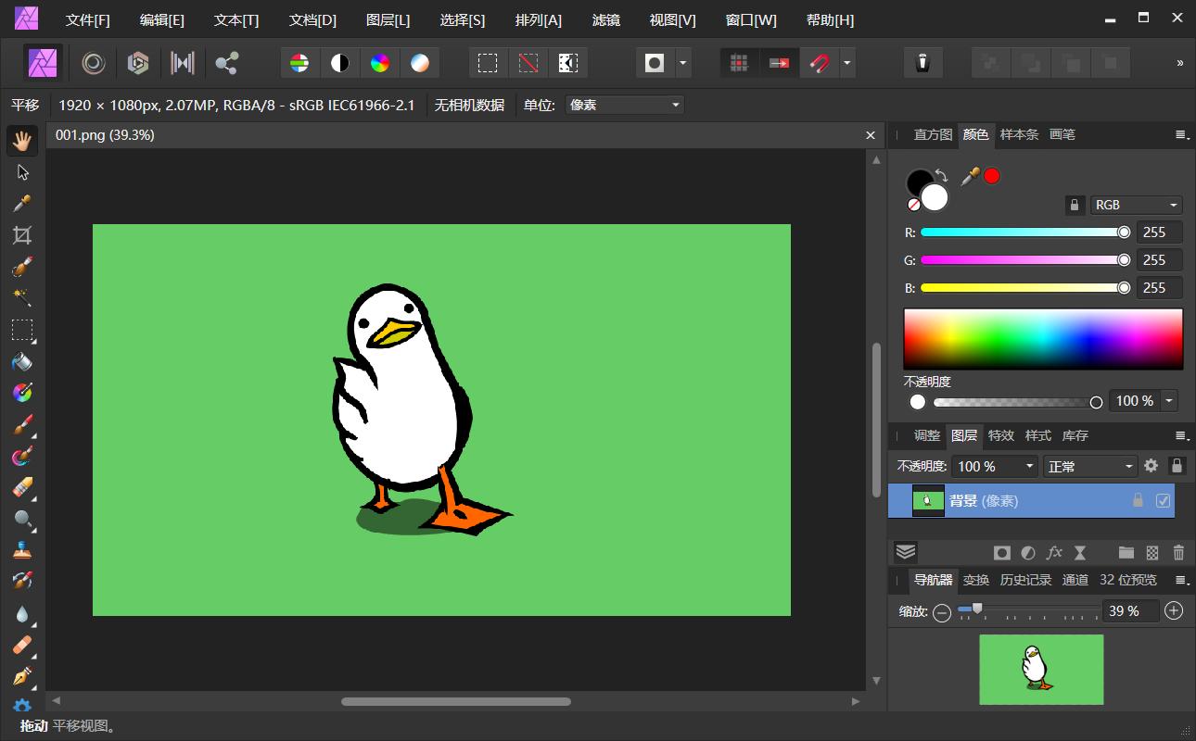Click the color spectrum gradient box
The width and height of the screenshot is (1196, 741).
pos(1043,339)
